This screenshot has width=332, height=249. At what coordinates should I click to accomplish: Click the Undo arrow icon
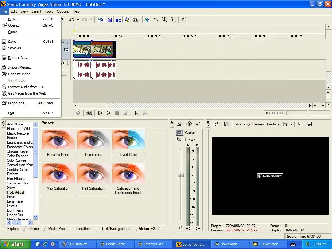72,20
